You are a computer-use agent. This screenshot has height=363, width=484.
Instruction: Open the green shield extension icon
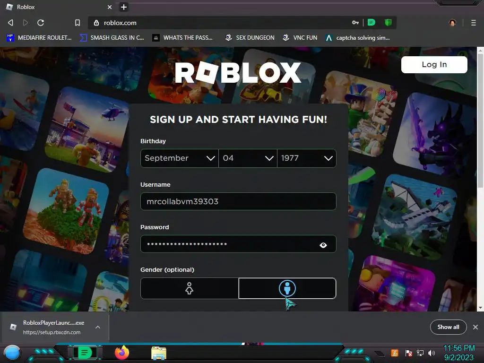388,23
